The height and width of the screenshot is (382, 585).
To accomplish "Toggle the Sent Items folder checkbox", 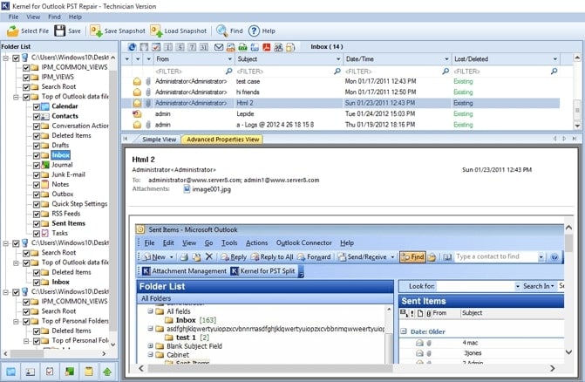I will (x=37, y=224).
